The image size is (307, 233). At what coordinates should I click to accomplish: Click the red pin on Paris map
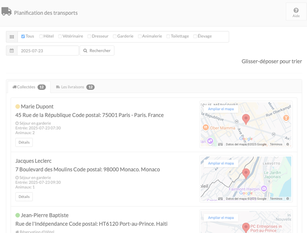pyautogui.click(x=246, y=119)
